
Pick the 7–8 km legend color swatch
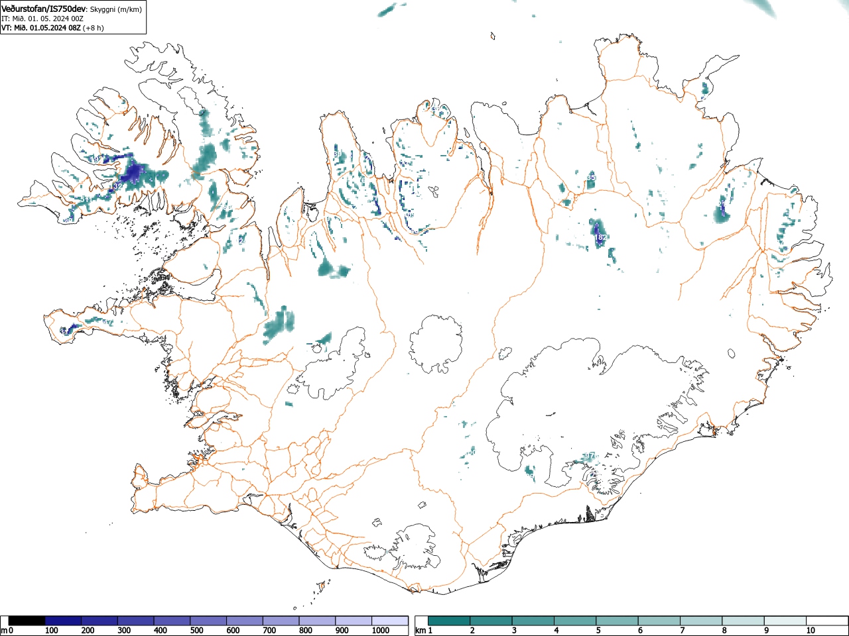click(701, 621)
